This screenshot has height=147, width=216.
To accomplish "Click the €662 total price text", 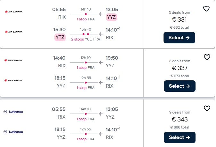I will point(179,27).
